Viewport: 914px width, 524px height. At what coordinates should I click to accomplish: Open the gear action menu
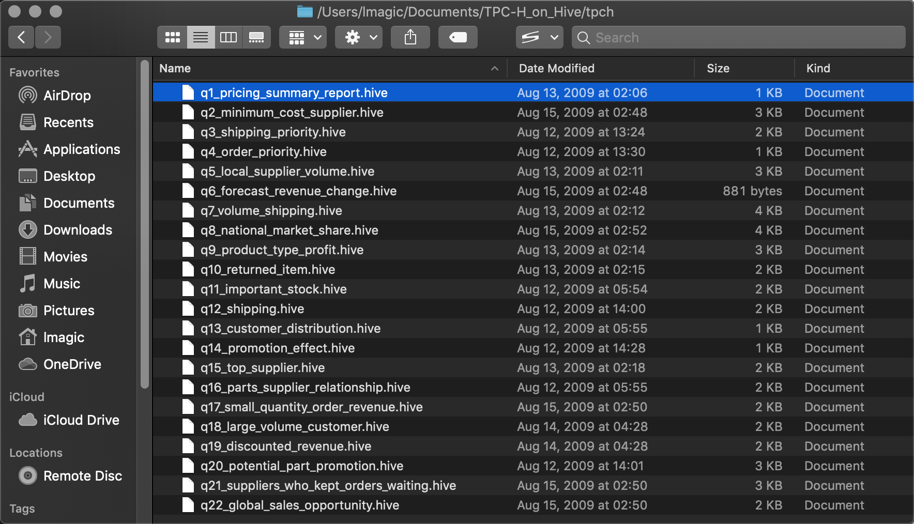pyautogui.click(x=359, y=37)
